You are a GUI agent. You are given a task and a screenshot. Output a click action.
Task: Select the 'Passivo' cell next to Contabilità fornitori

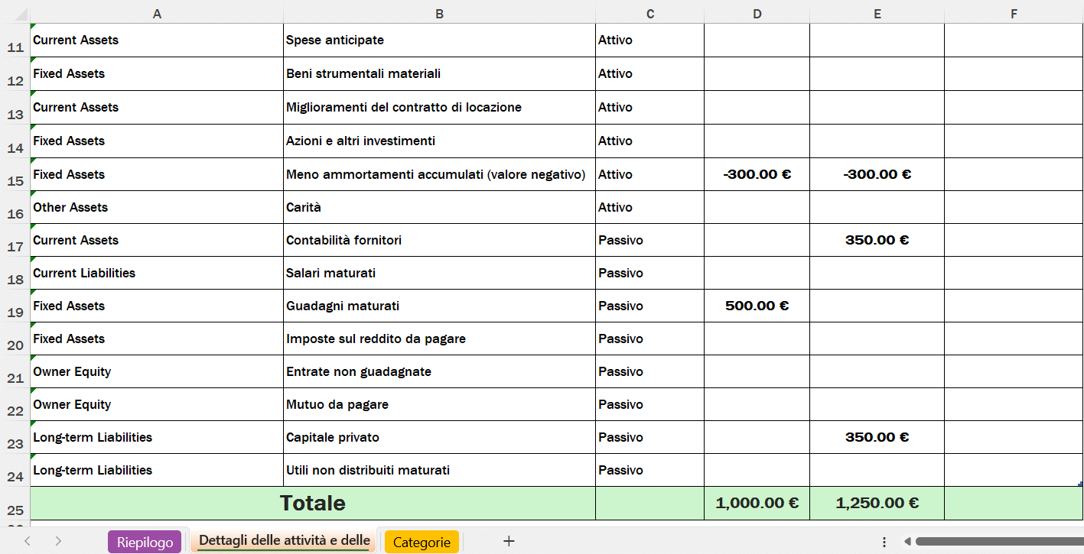(649, 239)
